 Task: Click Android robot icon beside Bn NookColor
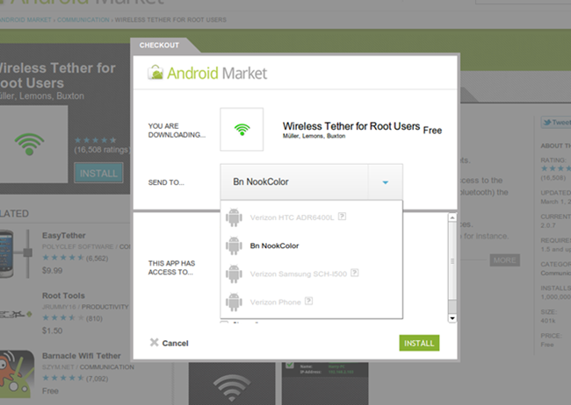point(234,245)
